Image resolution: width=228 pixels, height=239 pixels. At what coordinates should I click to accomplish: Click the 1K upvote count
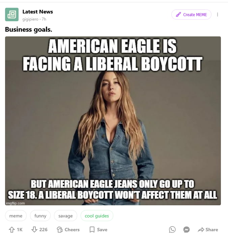tap(20, 230)
